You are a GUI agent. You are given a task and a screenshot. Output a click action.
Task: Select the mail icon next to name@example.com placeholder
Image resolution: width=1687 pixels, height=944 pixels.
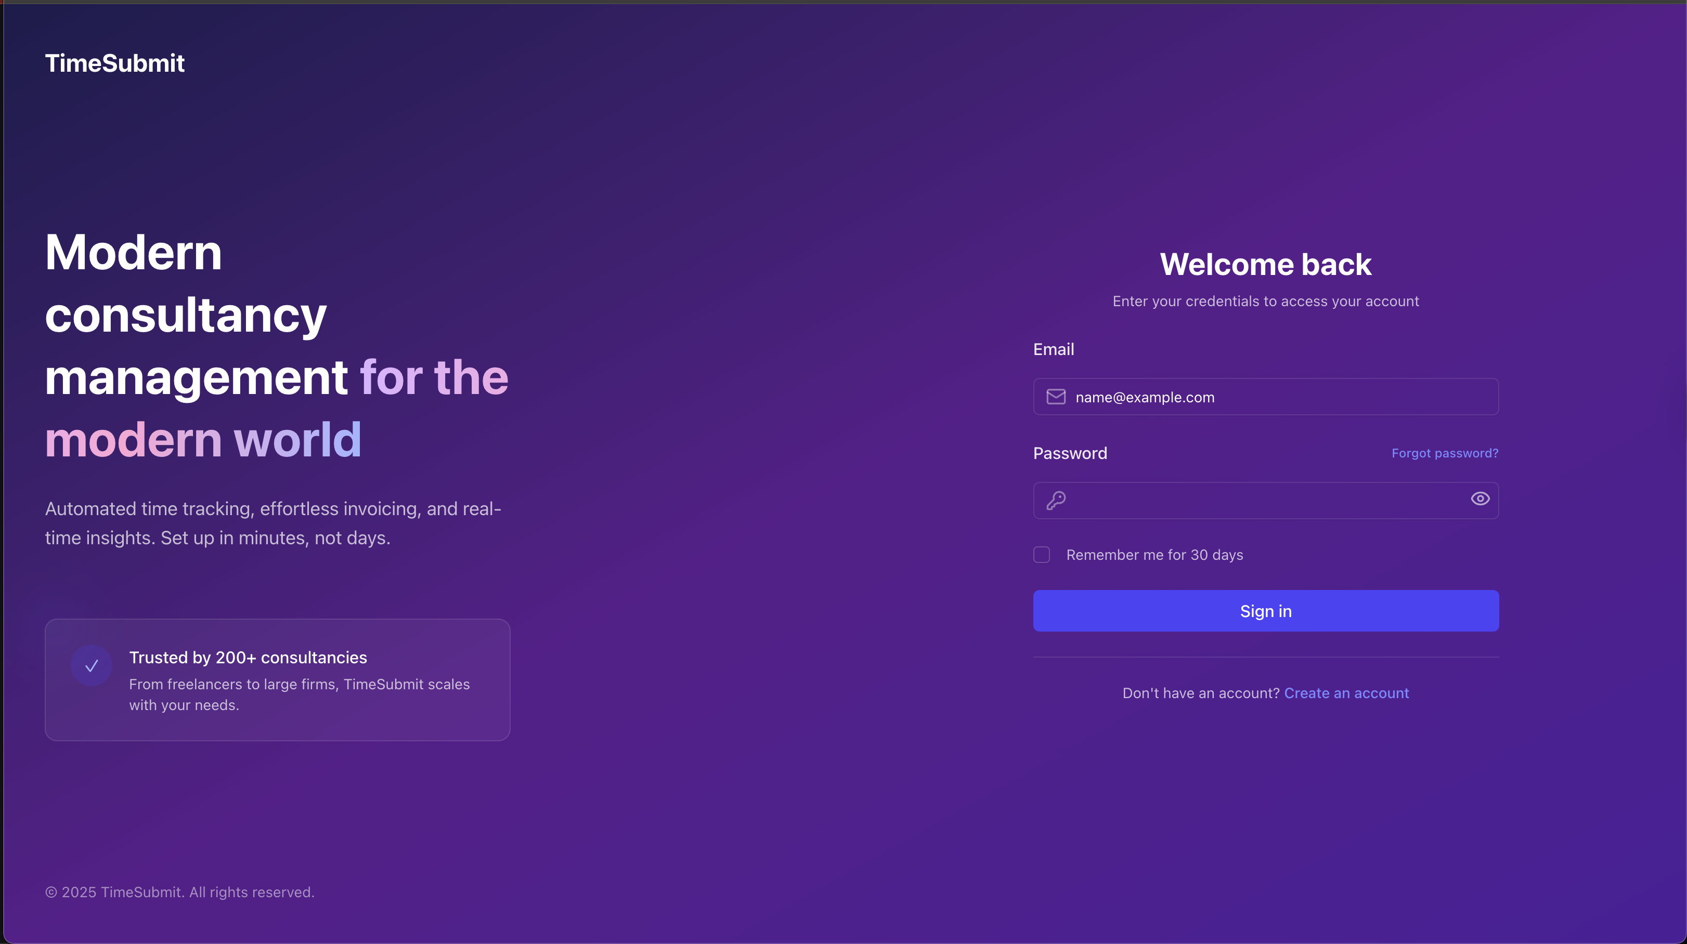click(1055, 396)
